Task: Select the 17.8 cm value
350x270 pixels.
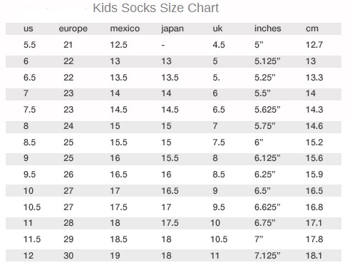Action: pyautogui.click(x=314, y=239)
